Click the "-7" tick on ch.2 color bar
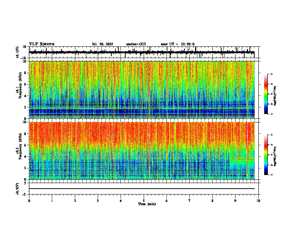 271,175
